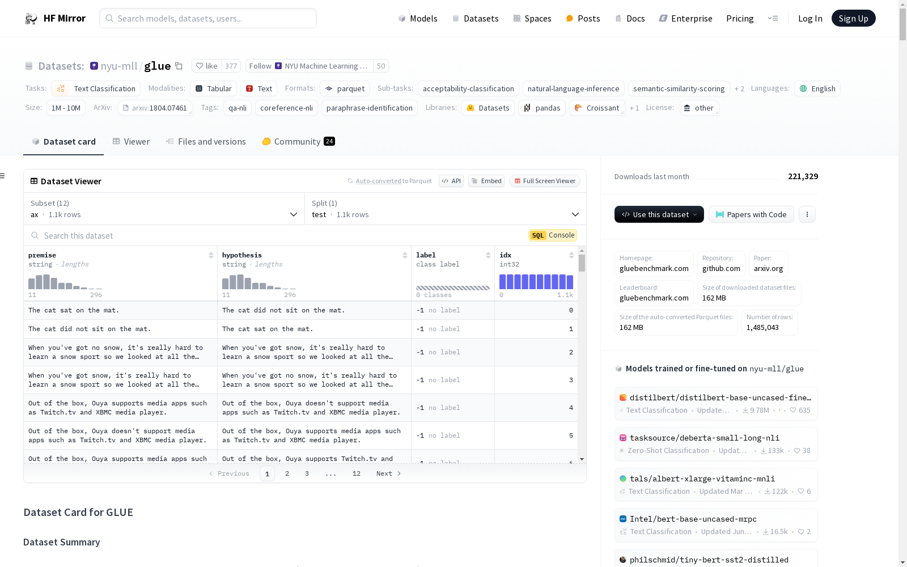The width and height of the screenshot is (907, 567).
Task: Open the Pricing page
Action: (x=740, y=18)
